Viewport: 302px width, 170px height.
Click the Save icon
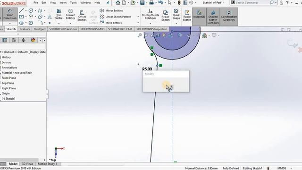(142, 3)
